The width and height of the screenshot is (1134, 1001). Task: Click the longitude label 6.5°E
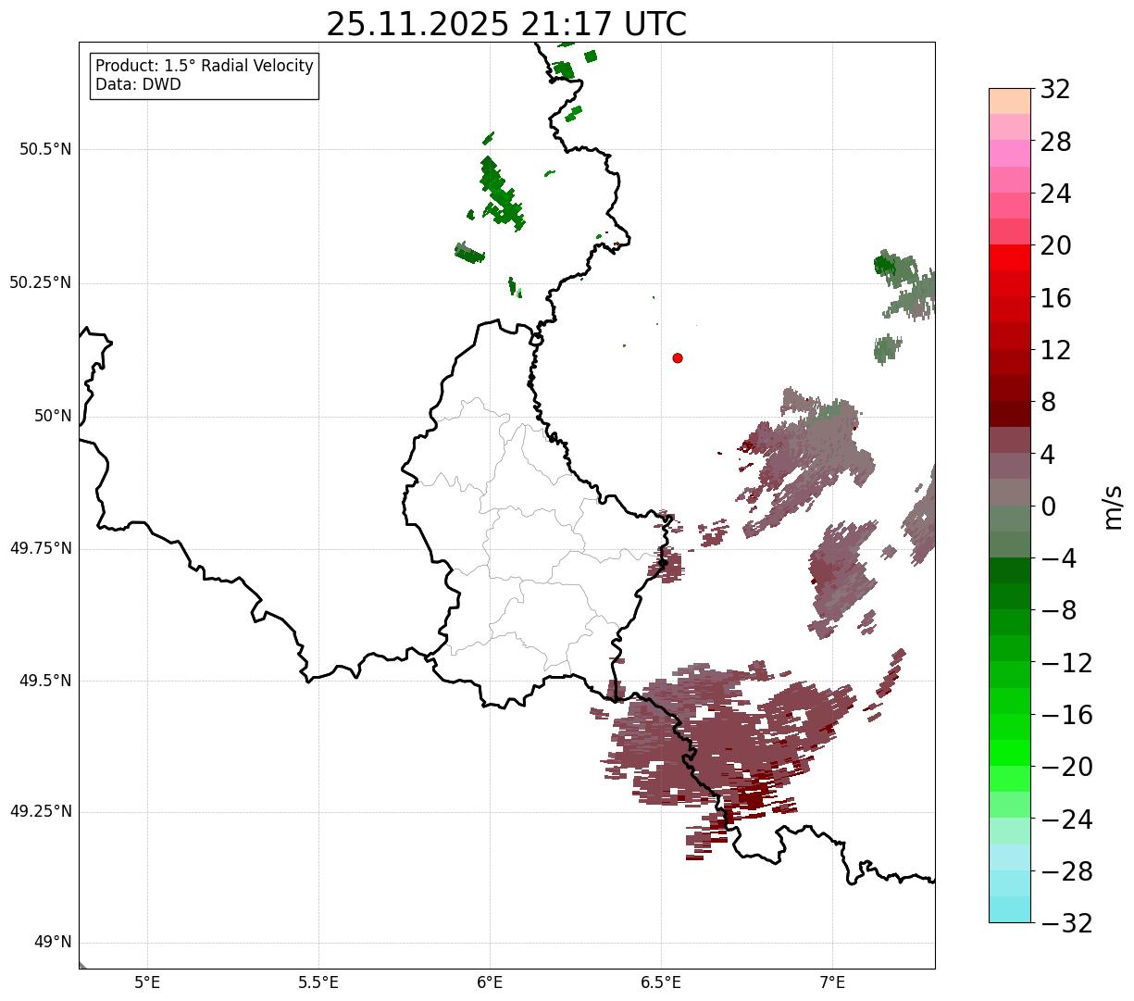point(661,982)
